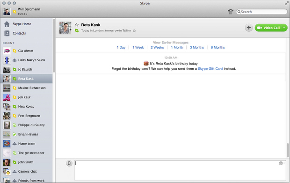Click the €20.15 credit balance

(22, 14)
